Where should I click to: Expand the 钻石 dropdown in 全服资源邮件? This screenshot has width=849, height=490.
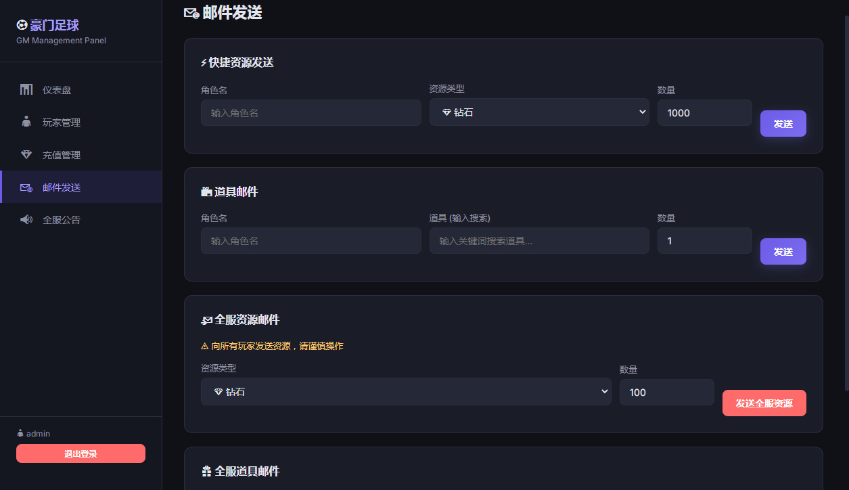(406, 391)
